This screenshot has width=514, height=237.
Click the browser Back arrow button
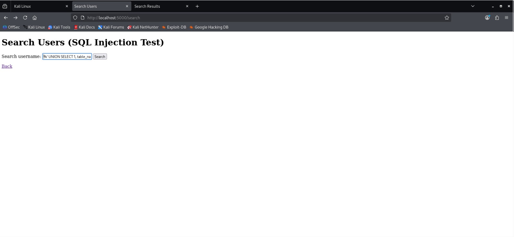[6, 18]
